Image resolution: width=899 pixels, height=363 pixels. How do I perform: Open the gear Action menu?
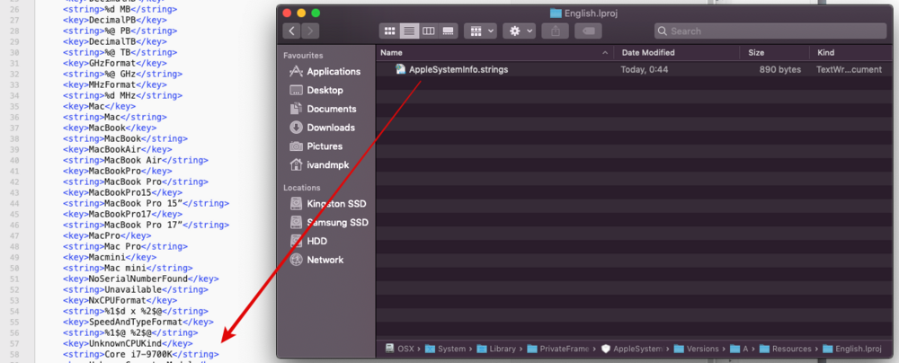[x=521, y=31]
